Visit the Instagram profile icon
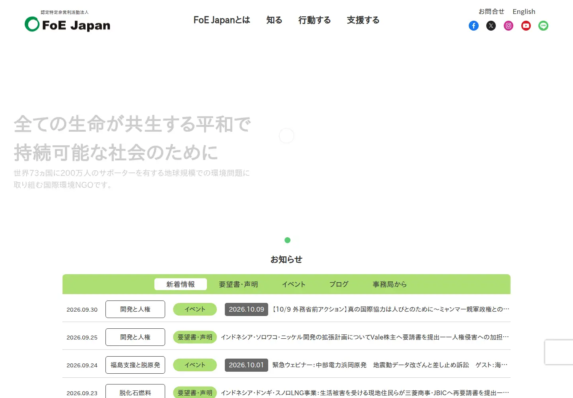 pyautogui.click(x=509, y=26)
